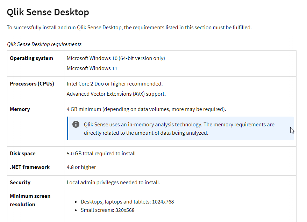Viewport: 307px width, 222px height.
Task: Click the 'Disk space' row label
Action: (x=23, y=154)
